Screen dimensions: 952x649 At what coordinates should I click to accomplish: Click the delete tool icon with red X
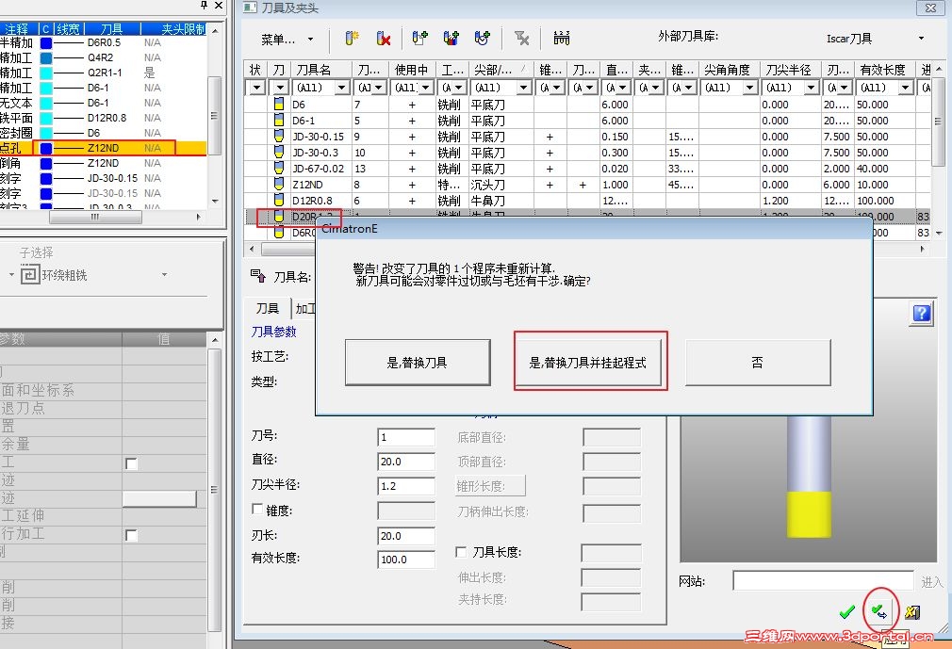pos(383,39)
